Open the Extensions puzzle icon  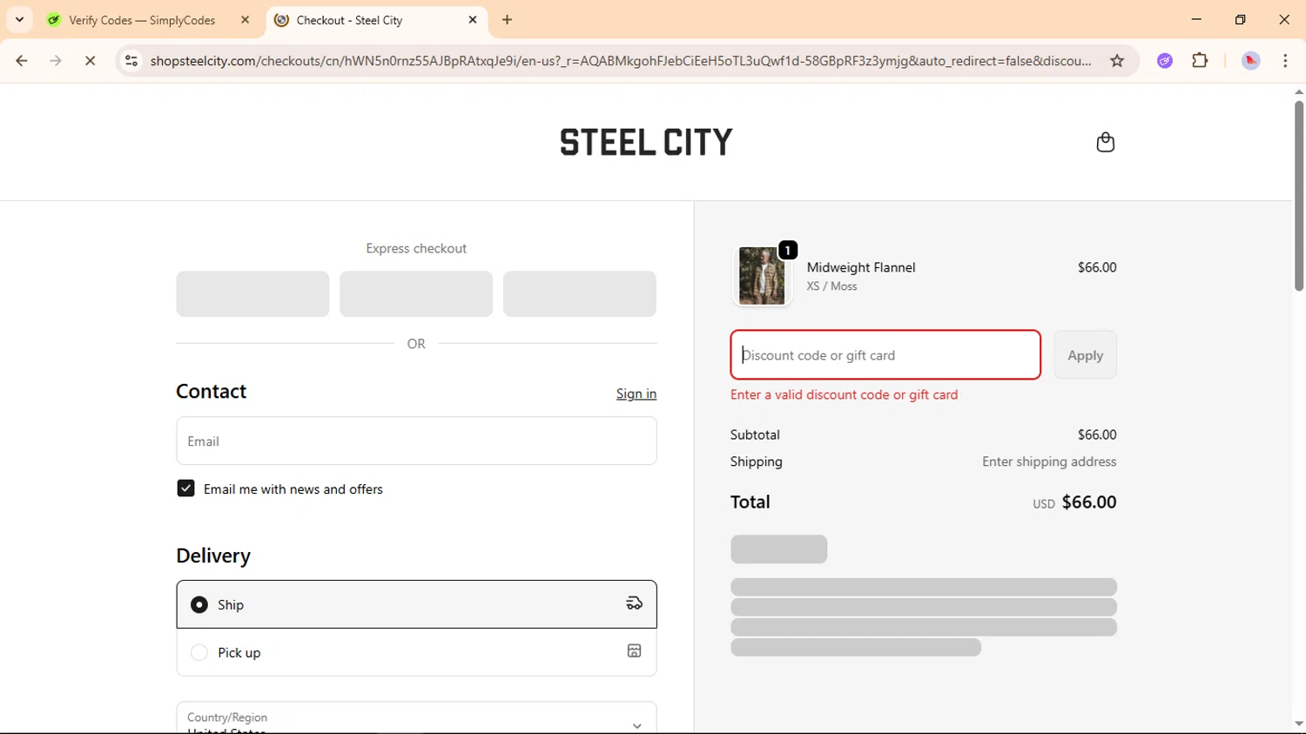tap(1200, 61)
